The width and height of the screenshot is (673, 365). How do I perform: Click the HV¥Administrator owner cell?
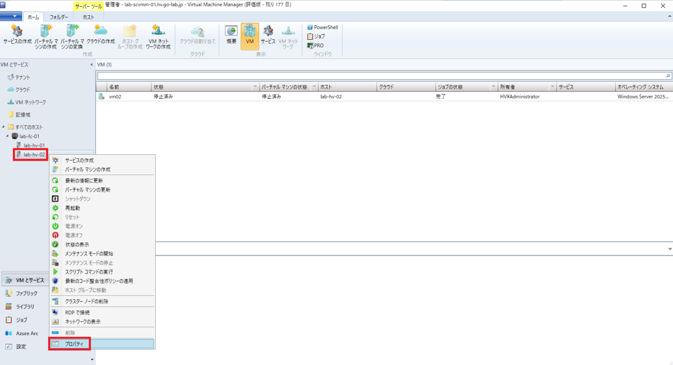tap(520, 96)
